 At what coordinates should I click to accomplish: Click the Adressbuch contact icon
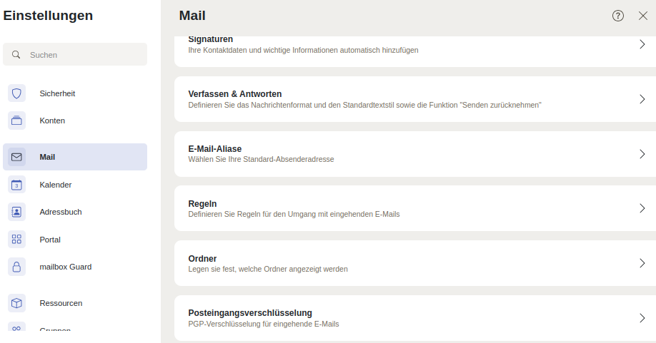16,212
